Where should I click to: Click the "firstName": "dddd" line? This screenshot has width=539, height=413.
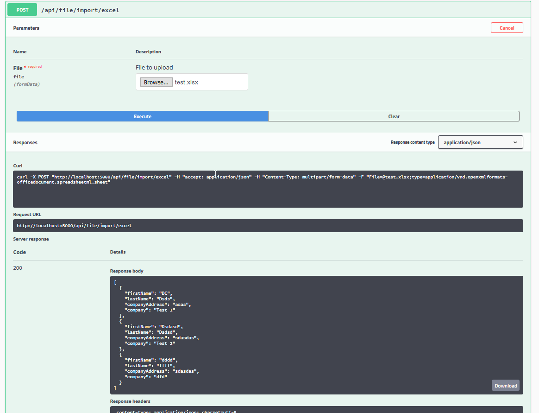click(x=151, y=360)
